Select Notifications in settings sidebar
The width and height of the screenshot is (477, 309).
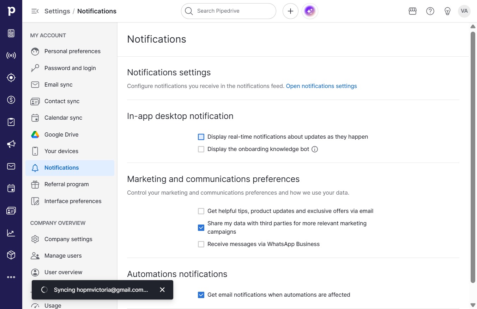click(x=70, y=168)
